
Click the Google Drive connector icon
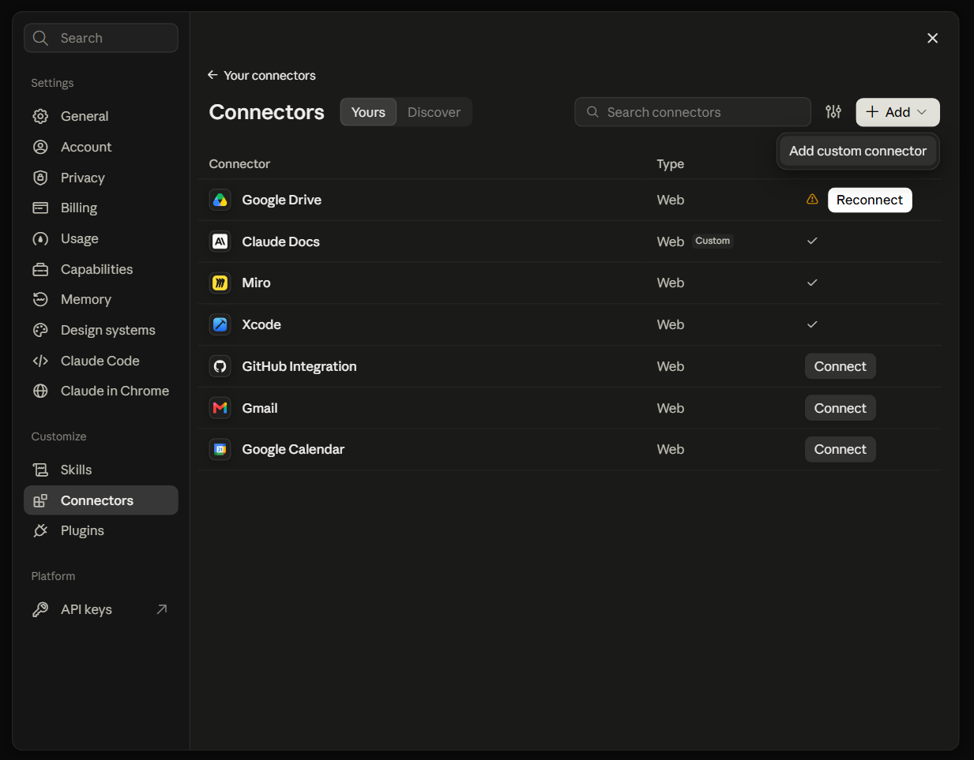(x=220, y=200)
